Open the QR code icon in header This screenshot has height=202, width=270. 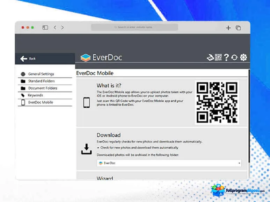tap(218, 57)
